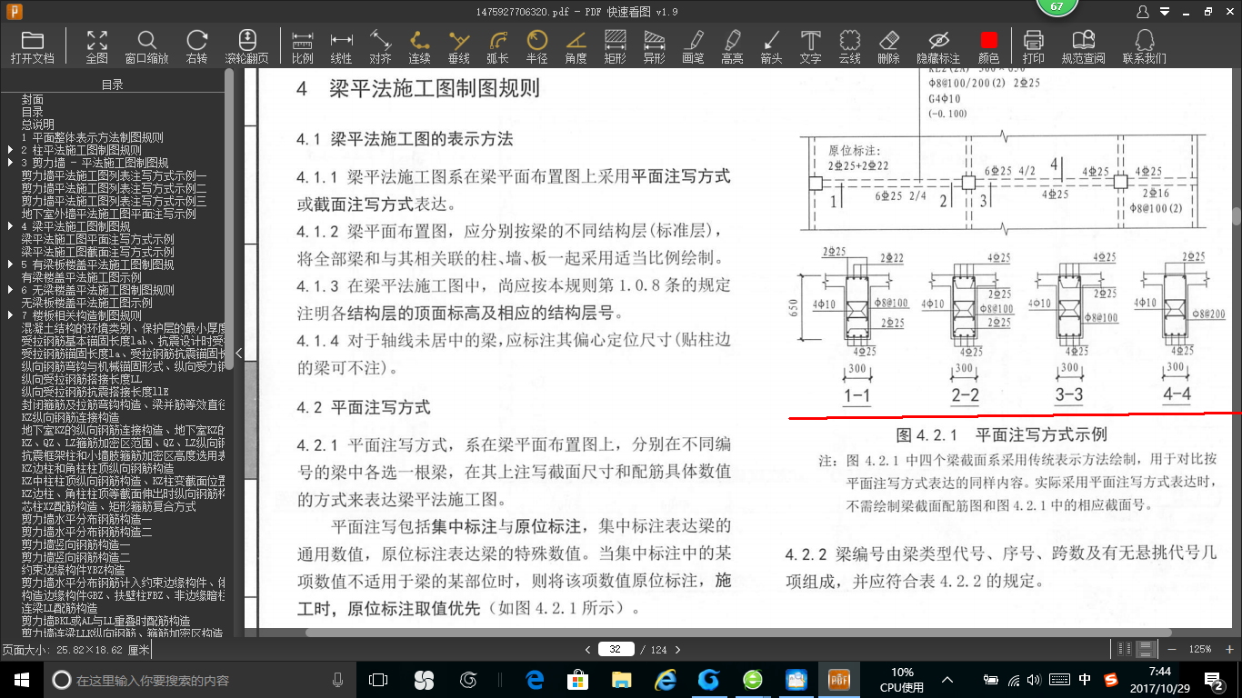Select the 异形 irregular shape tool

pos(654,46)
